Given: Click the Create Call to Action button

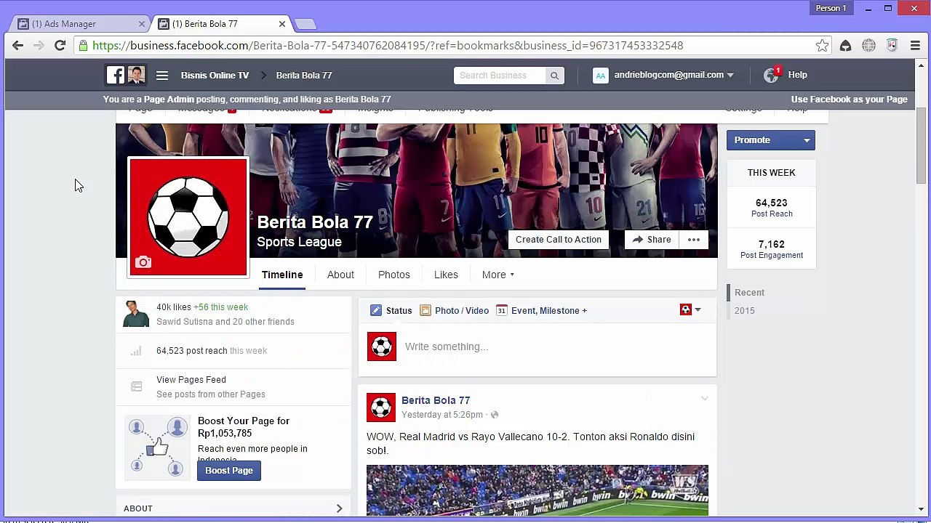Looking at the screenshot, I should click(x=559, y=240).
